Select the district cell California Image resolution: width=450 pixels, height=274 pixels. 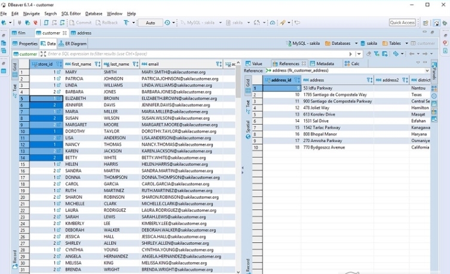pyautogui.click(x=420, y=147)
